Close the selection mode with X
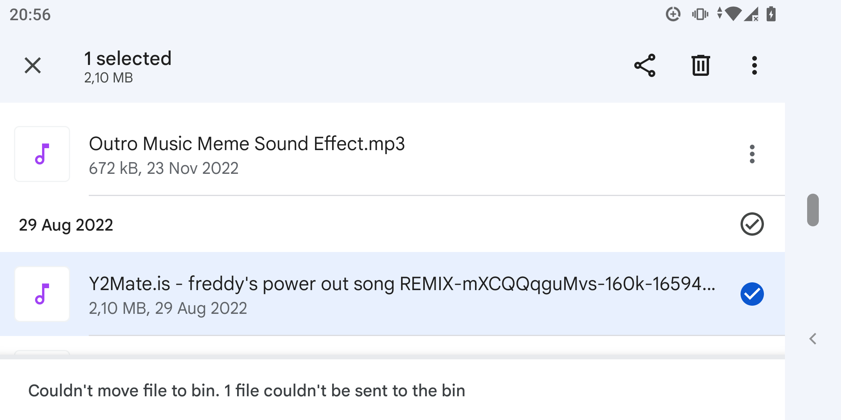 (x=33, y=65)
